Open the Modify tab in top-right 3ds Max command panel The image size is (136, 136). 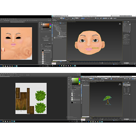[x=124, y=22]
